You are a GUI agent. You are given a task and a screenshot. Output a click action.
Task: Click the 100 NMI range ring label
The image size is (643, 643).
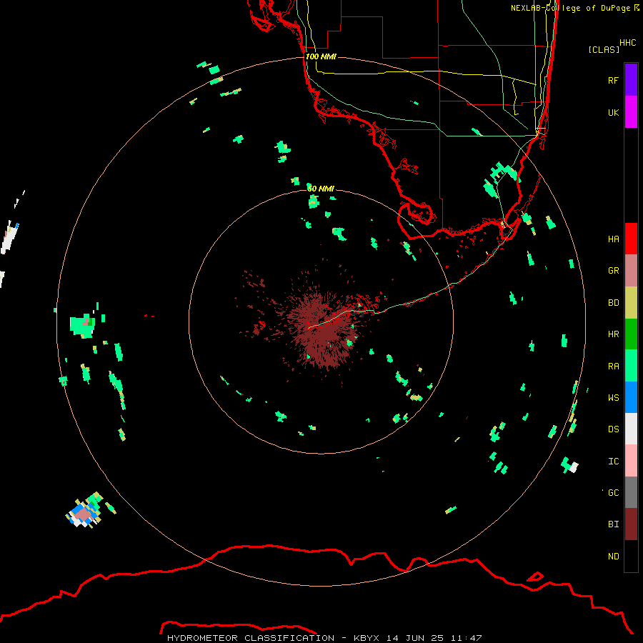point(321,56)
